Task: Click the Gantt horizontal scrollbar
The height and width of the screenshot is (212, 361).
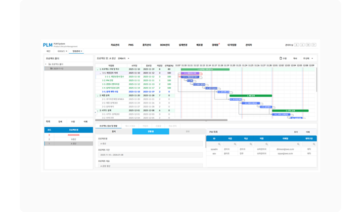Action: [161, 120]
